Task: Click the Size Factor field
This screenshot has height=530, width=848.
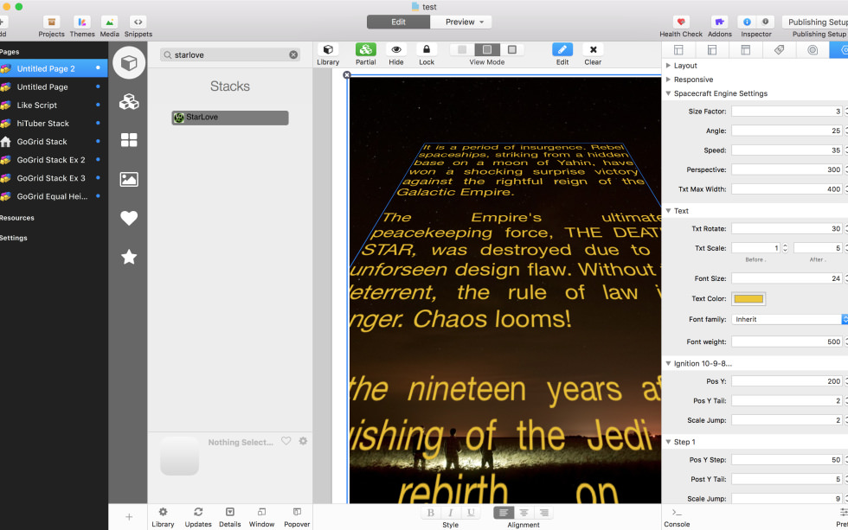Action: pyautogui.click(x=787, y=112)
